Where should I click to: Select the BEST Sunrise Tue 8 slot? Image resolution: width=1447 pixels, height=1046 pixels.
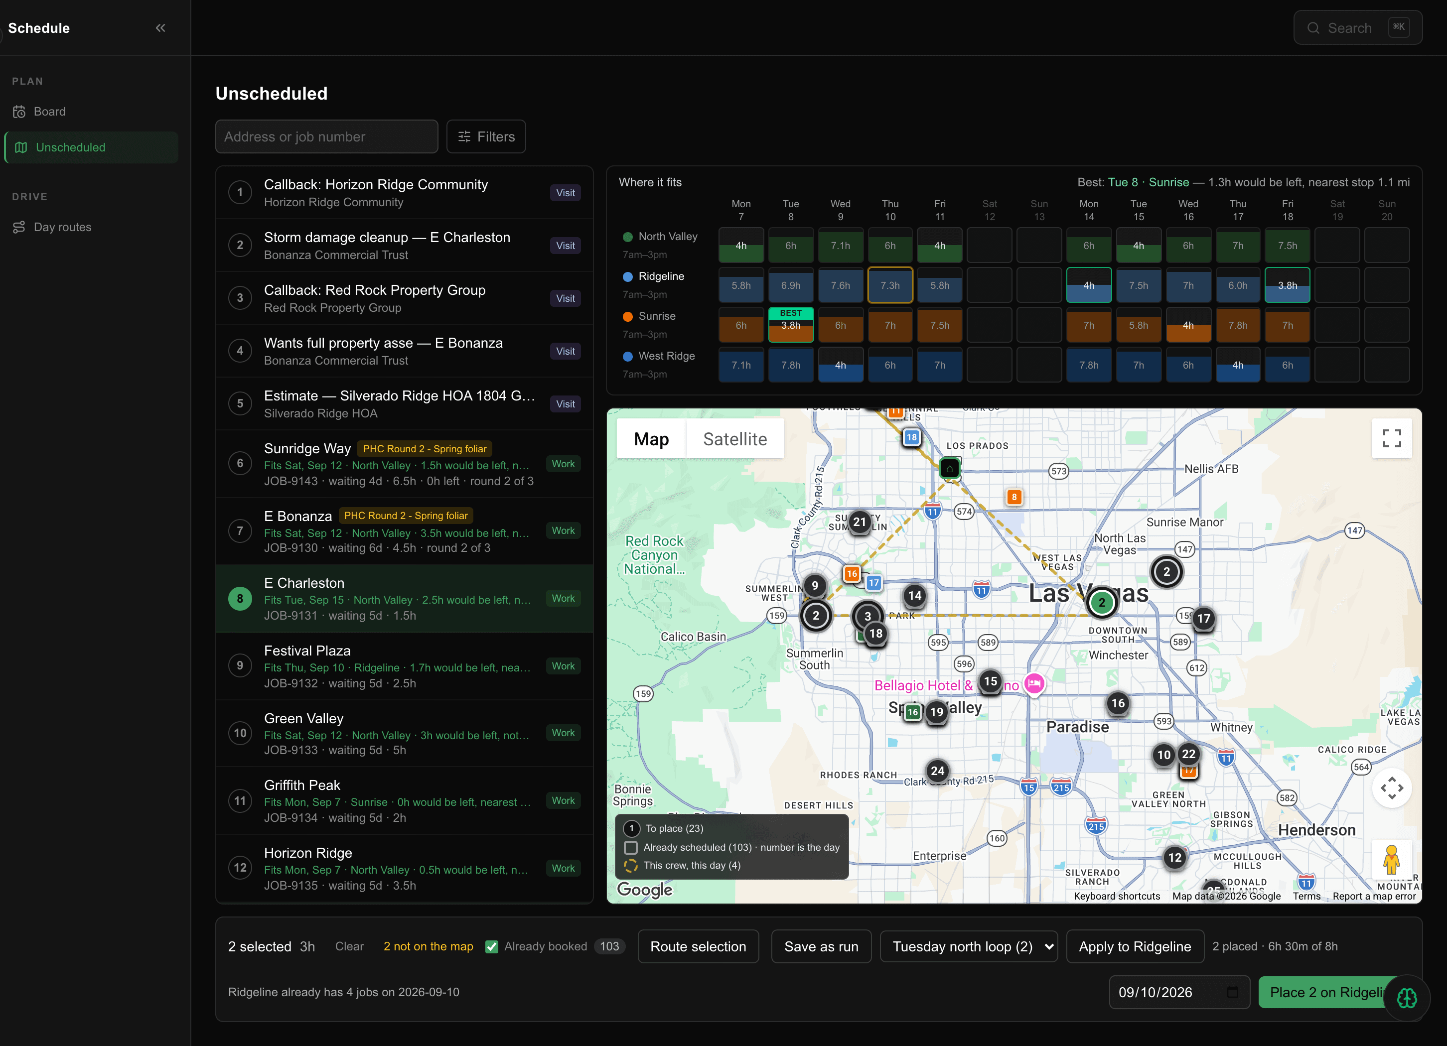coord(790,325)
